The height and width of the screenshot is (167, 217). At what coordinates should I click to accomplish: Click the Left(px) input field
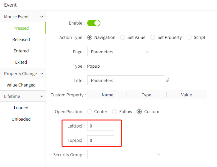(x=100, y=126)
